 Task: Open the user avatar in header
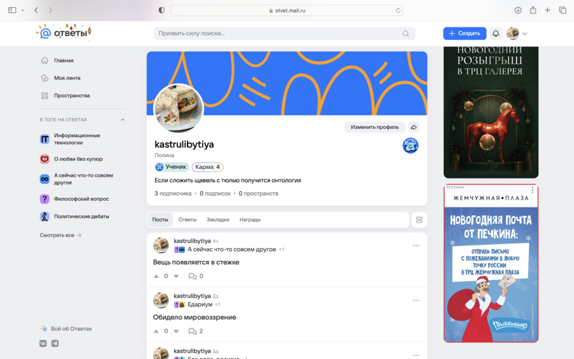click(513, 33)
